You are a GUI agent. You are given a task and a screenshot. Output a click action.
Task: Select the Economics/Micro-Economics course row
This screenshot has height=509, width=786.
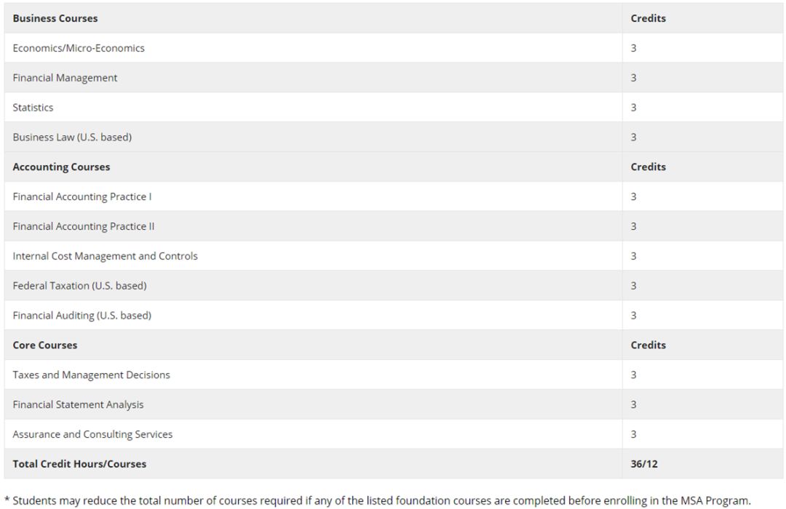pyautogui.click(x=79, y=48)
